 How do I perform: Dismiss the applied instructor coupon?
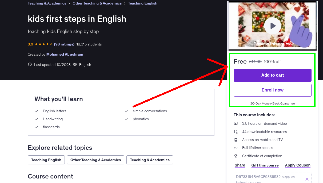(307, 179)
